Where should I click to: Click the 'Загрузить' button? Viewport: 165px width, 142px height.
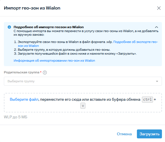pos(149,134)
